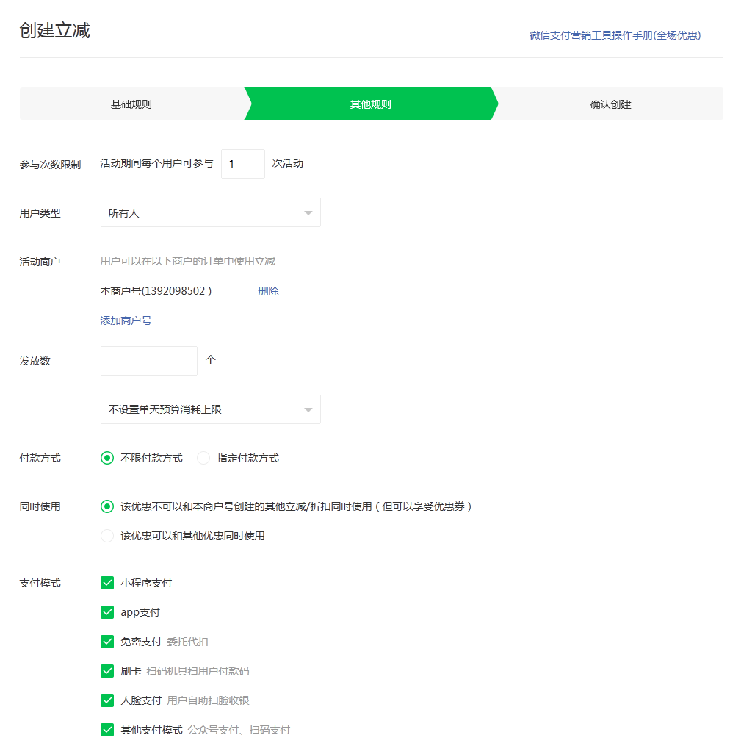Select 该优惠可以和其他优惠同时使用 radio option
Viewport: 730px width, 746px height.
click(107, 537)
